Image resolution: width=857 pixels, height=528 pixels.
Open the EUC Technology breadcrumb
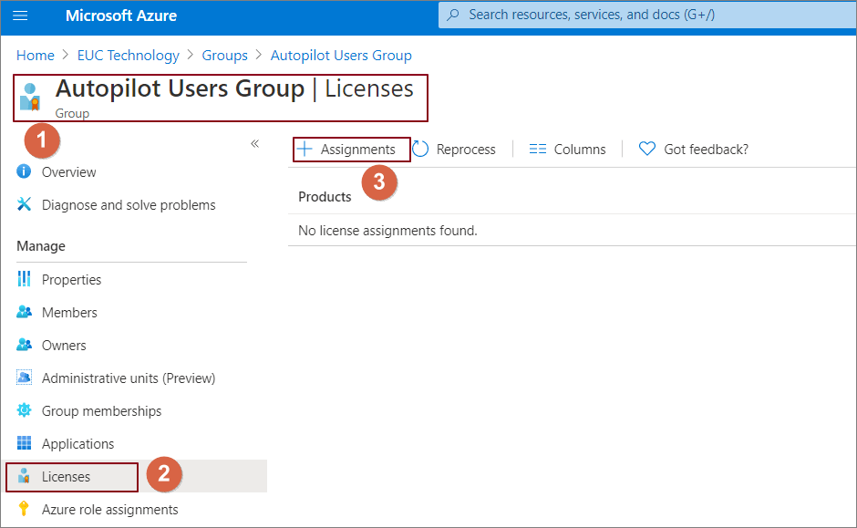point(128,56)
